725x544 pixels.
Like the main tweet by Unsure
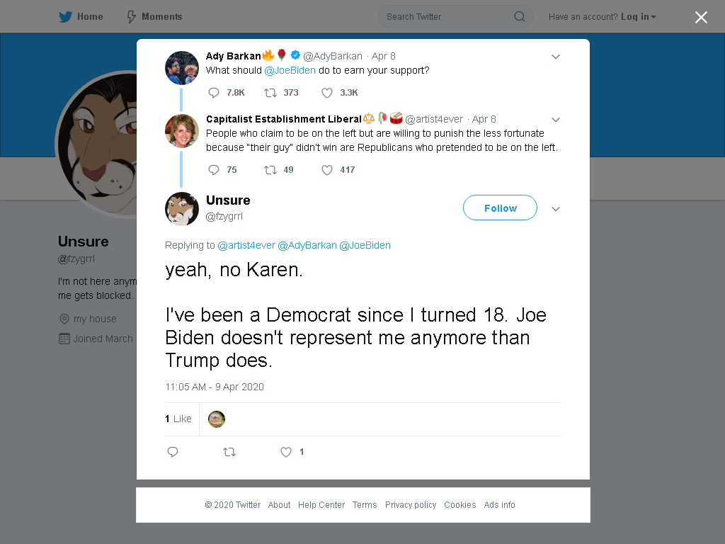click(286, 452)
